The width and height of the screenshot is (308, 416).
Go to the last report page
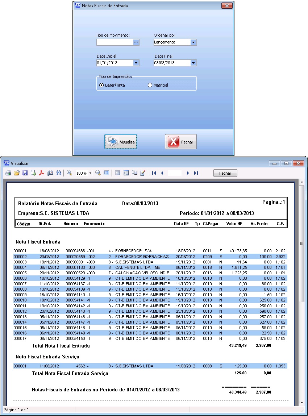(x=196, y=173)
